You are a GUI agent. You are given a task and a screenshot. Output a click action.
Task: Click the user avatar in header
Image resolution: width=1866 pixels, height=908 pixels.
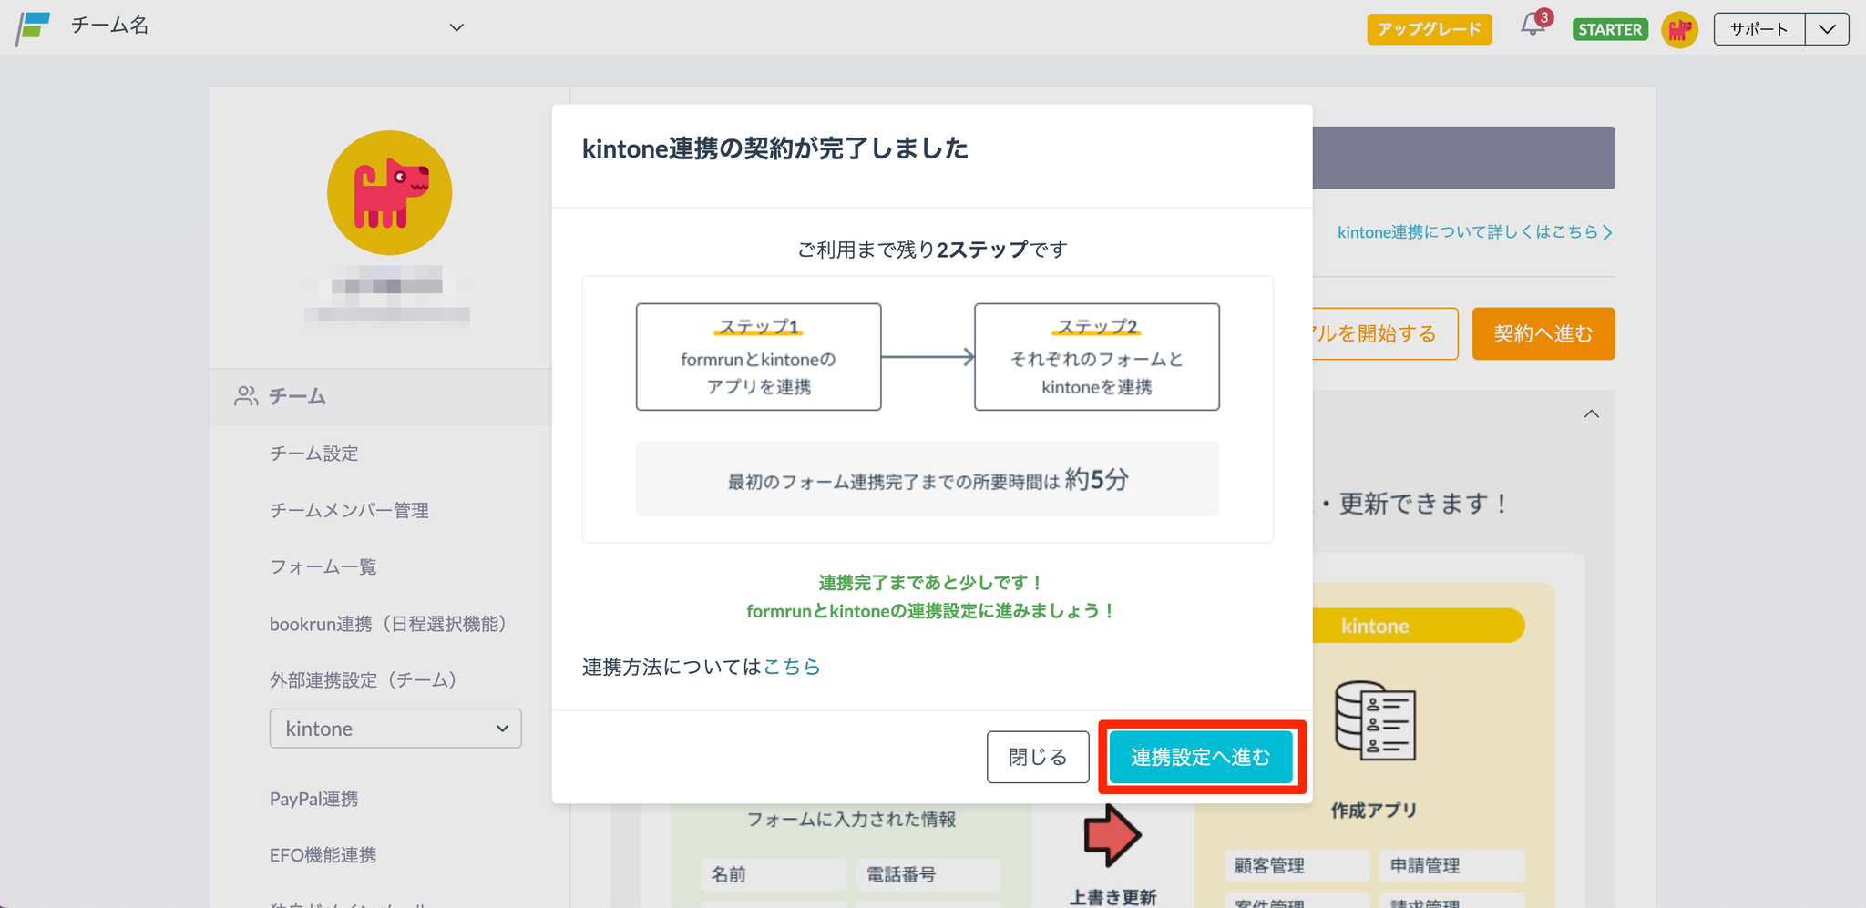(1679, 29)
